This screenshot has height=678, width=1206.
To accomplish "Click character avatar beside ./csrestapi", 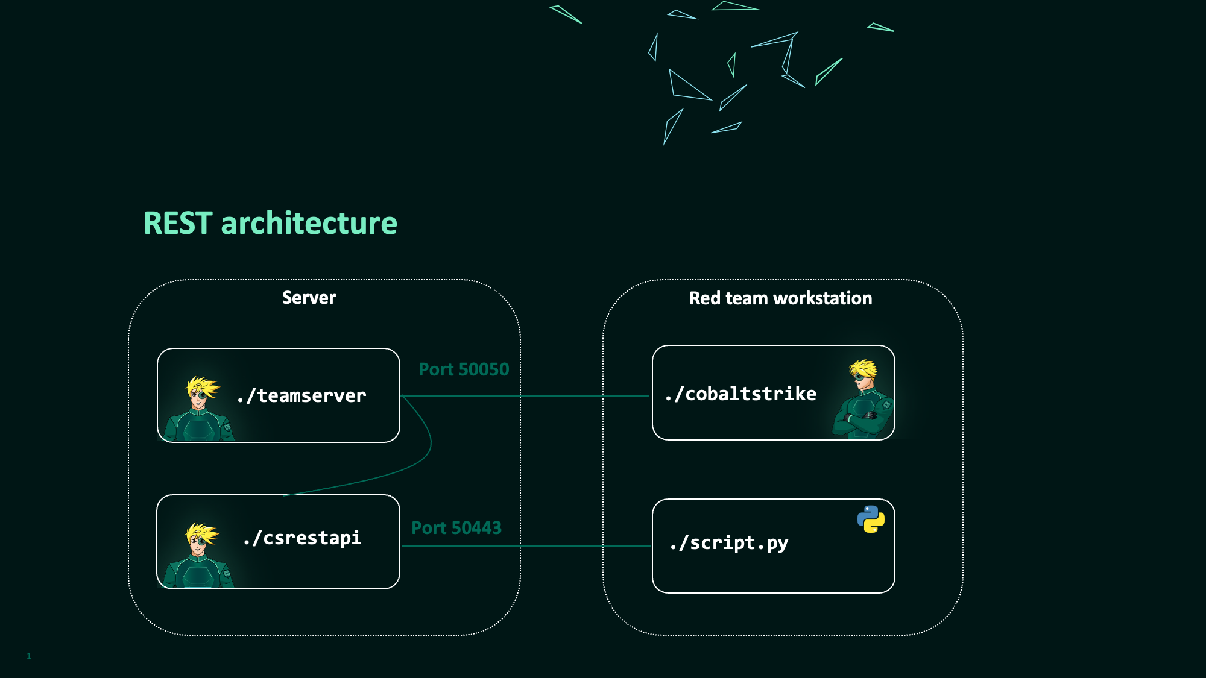I will (199, 556).
